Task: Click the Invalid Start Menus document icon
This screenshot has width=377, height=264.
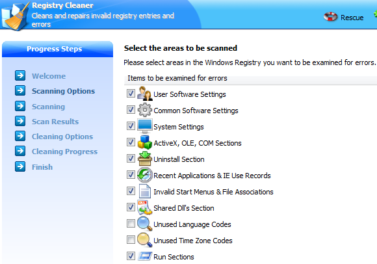Action: (x=144, y=191)
